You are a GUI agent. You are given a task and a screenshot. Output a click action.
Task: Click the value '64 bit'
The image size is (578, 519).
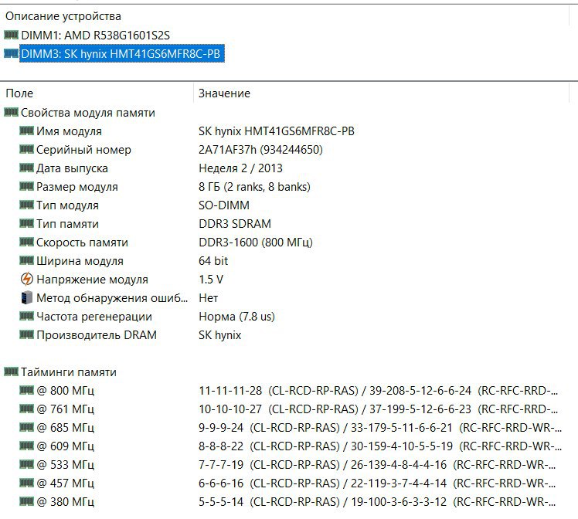pyautogui.click(x=213, y=261)
